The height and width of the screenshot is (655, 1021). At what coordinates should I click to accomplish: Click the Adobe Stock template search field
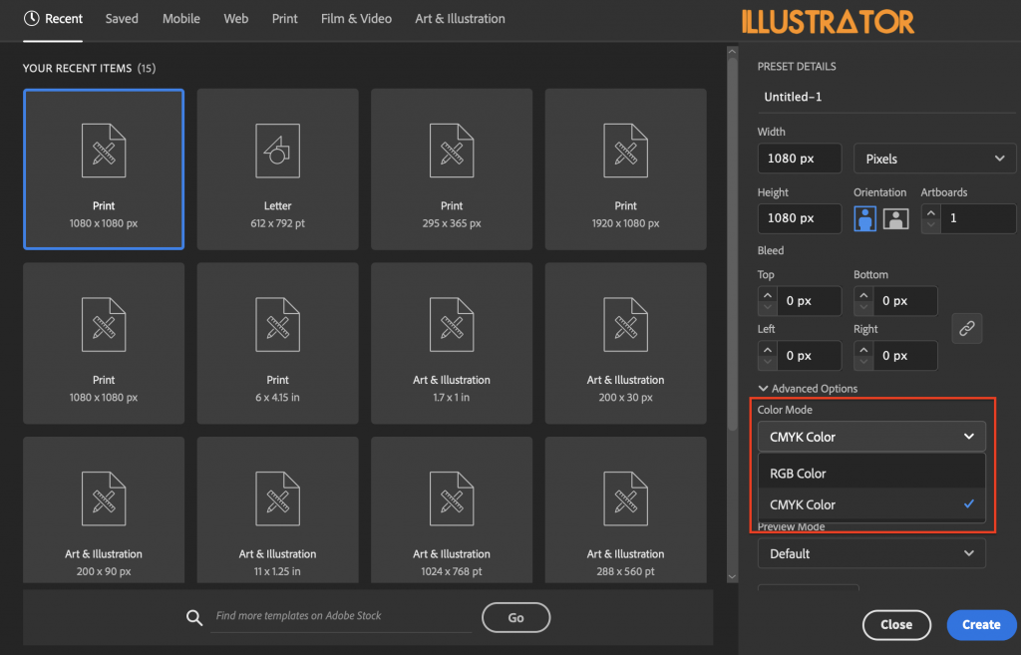pyautogui.click(x=341, y=616)
